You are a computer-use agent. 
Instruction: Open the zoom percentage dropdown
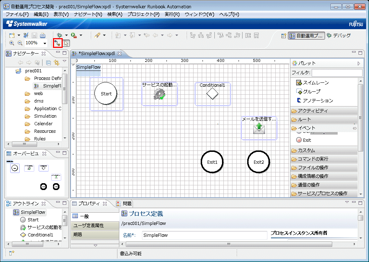[45, 43]
